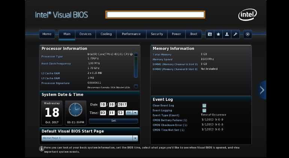This screenshot has width=289, height=158.
Task: Click the user profile icon
Action: click(227, 34)
